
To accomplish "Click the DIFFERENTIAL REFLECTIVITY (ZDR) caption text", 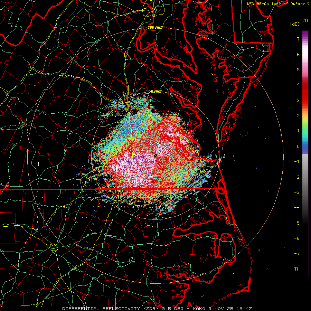I will [x=111, y=309].
